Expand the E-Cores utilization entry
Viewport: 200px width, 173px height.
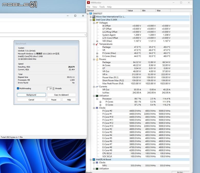coord(100,105)
